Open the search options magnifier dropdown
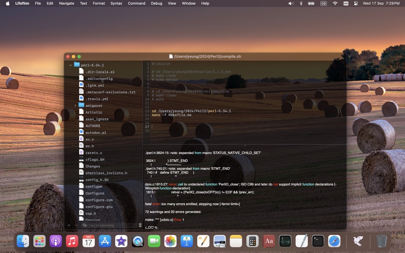405x253 pixels. [x=85, y=225]
